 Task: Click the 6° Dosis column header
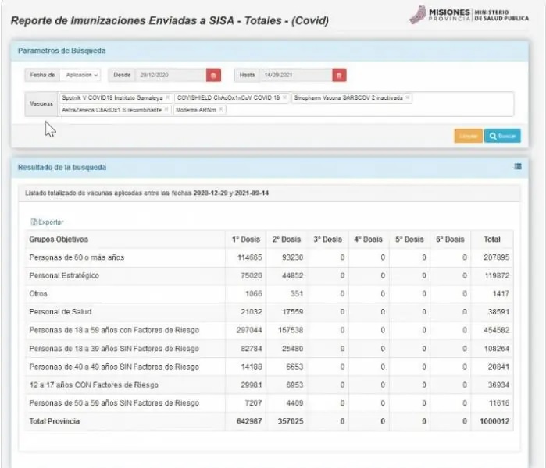pos(450,239)
